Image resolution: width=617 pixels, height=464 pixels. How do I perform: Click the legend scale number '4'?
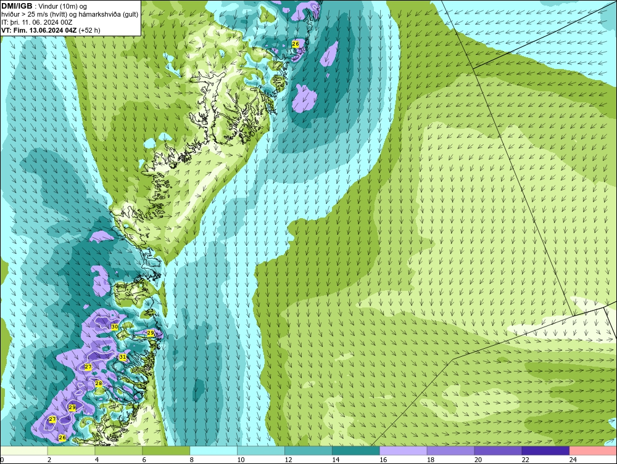point(97,460)
